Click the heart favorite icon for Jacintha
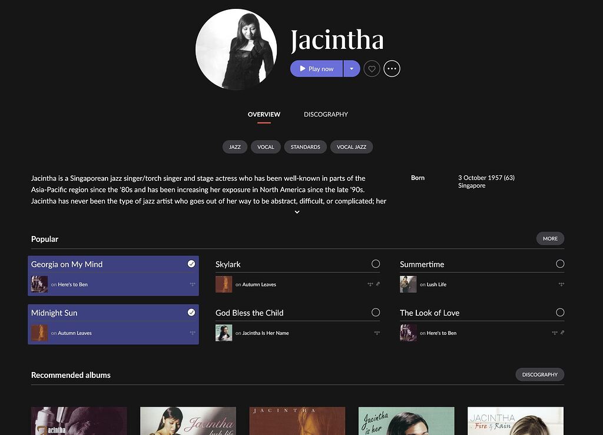This screenshot has width=603, height=435. [372, 69]
